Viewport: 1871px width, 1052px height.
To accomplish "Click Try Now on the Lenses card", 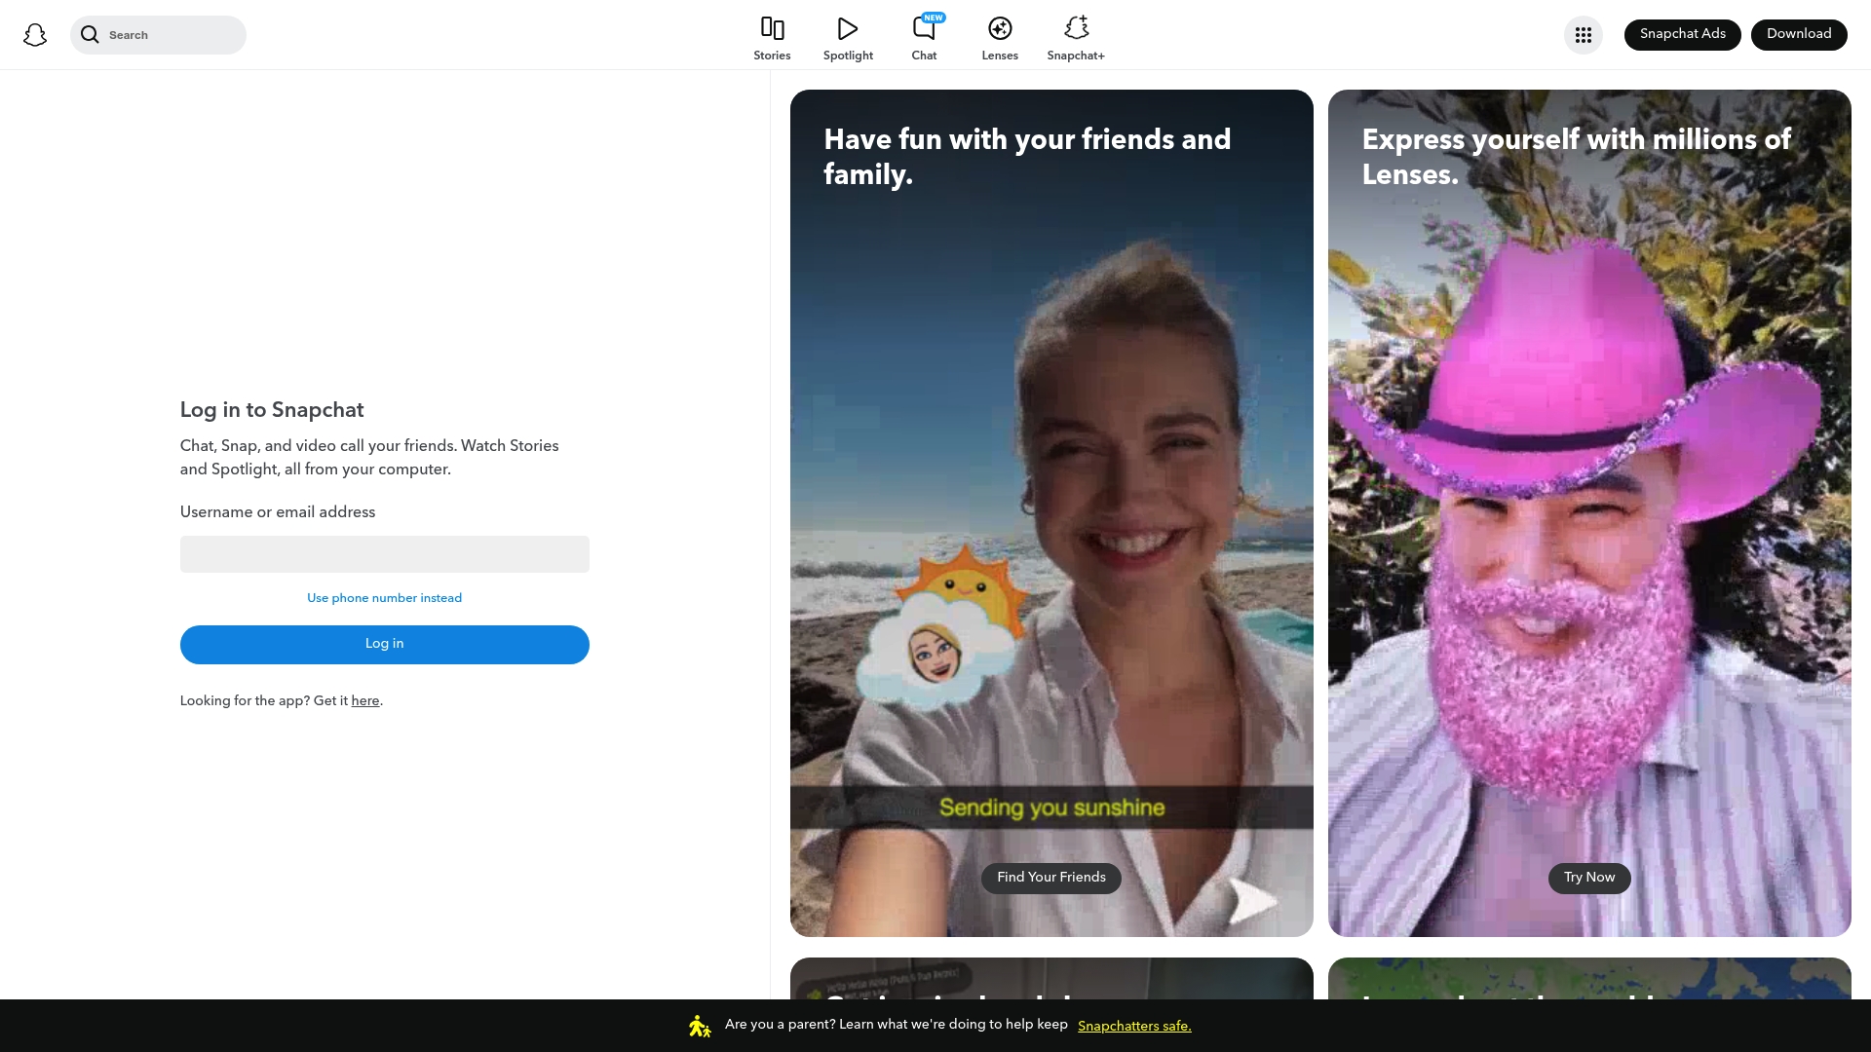I will 1588,878.
